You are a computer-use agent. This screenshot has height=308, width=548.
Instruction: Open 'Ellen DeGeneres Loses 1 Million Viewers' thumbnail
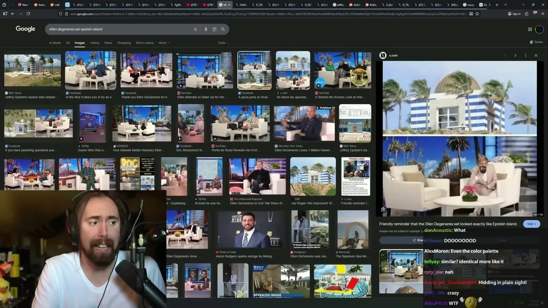(x=304, y=123)
